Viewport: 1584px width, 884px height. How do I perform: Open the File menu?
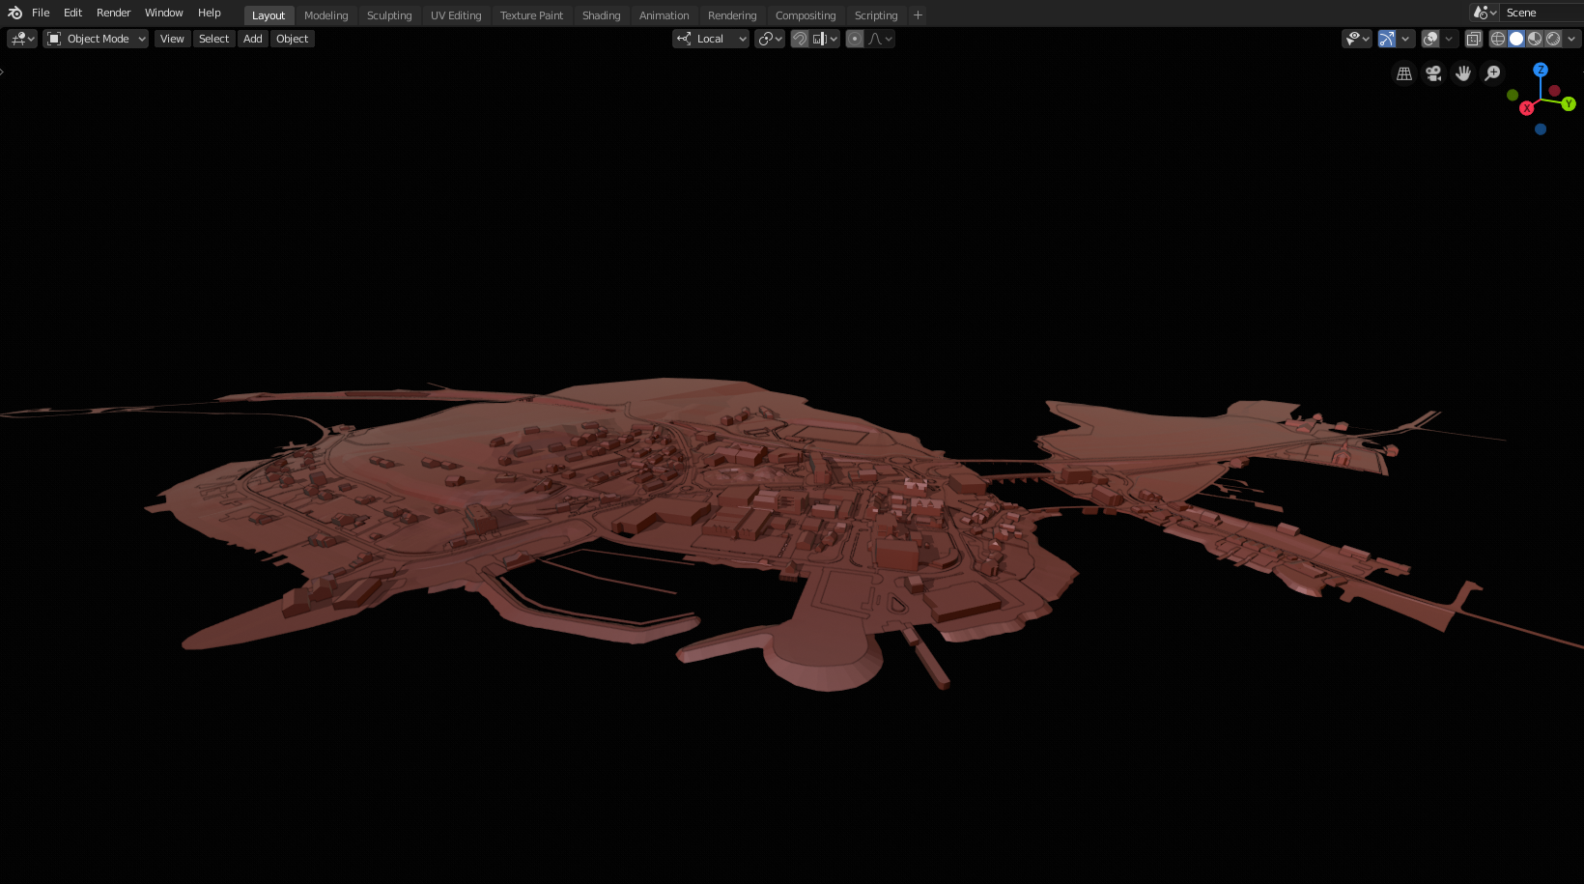pos(41,13)
